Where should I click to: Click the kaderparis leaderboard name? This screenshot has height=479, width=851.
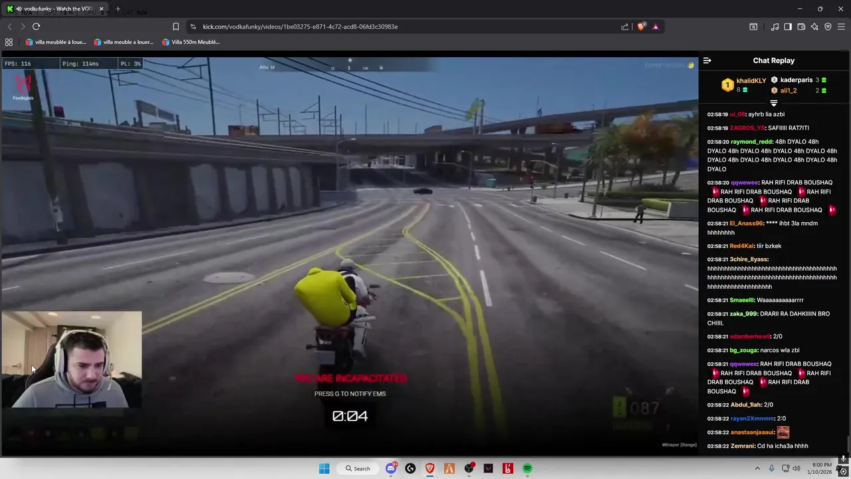[796, 80]
